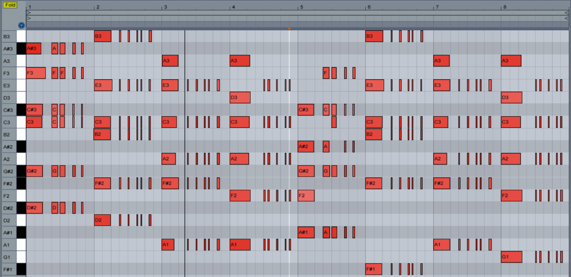Click the A#3 black piano key
The image size is (571, 277).
21,49
